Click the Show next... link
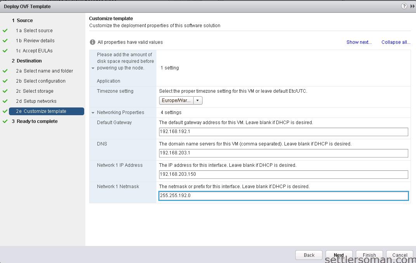This screenshot has width=416, height=263. point(359,42)
